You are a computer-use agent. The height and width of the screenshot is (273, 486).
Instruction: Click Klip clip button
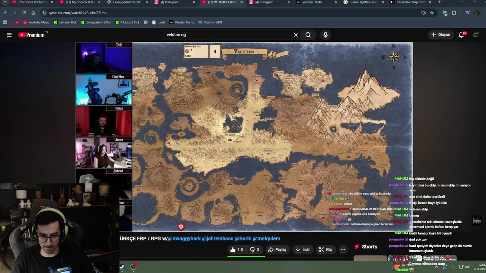(325, 249)
